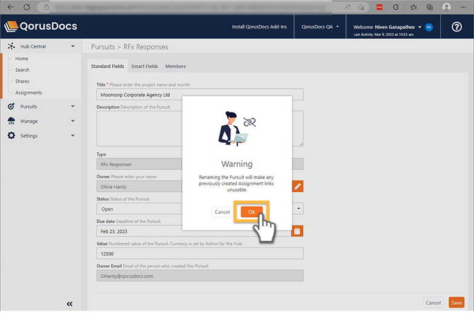This screenshot has width=474, height=317.
Task: Click the Owner Email field
Action: pyautogui.click(x=200, y=276)
